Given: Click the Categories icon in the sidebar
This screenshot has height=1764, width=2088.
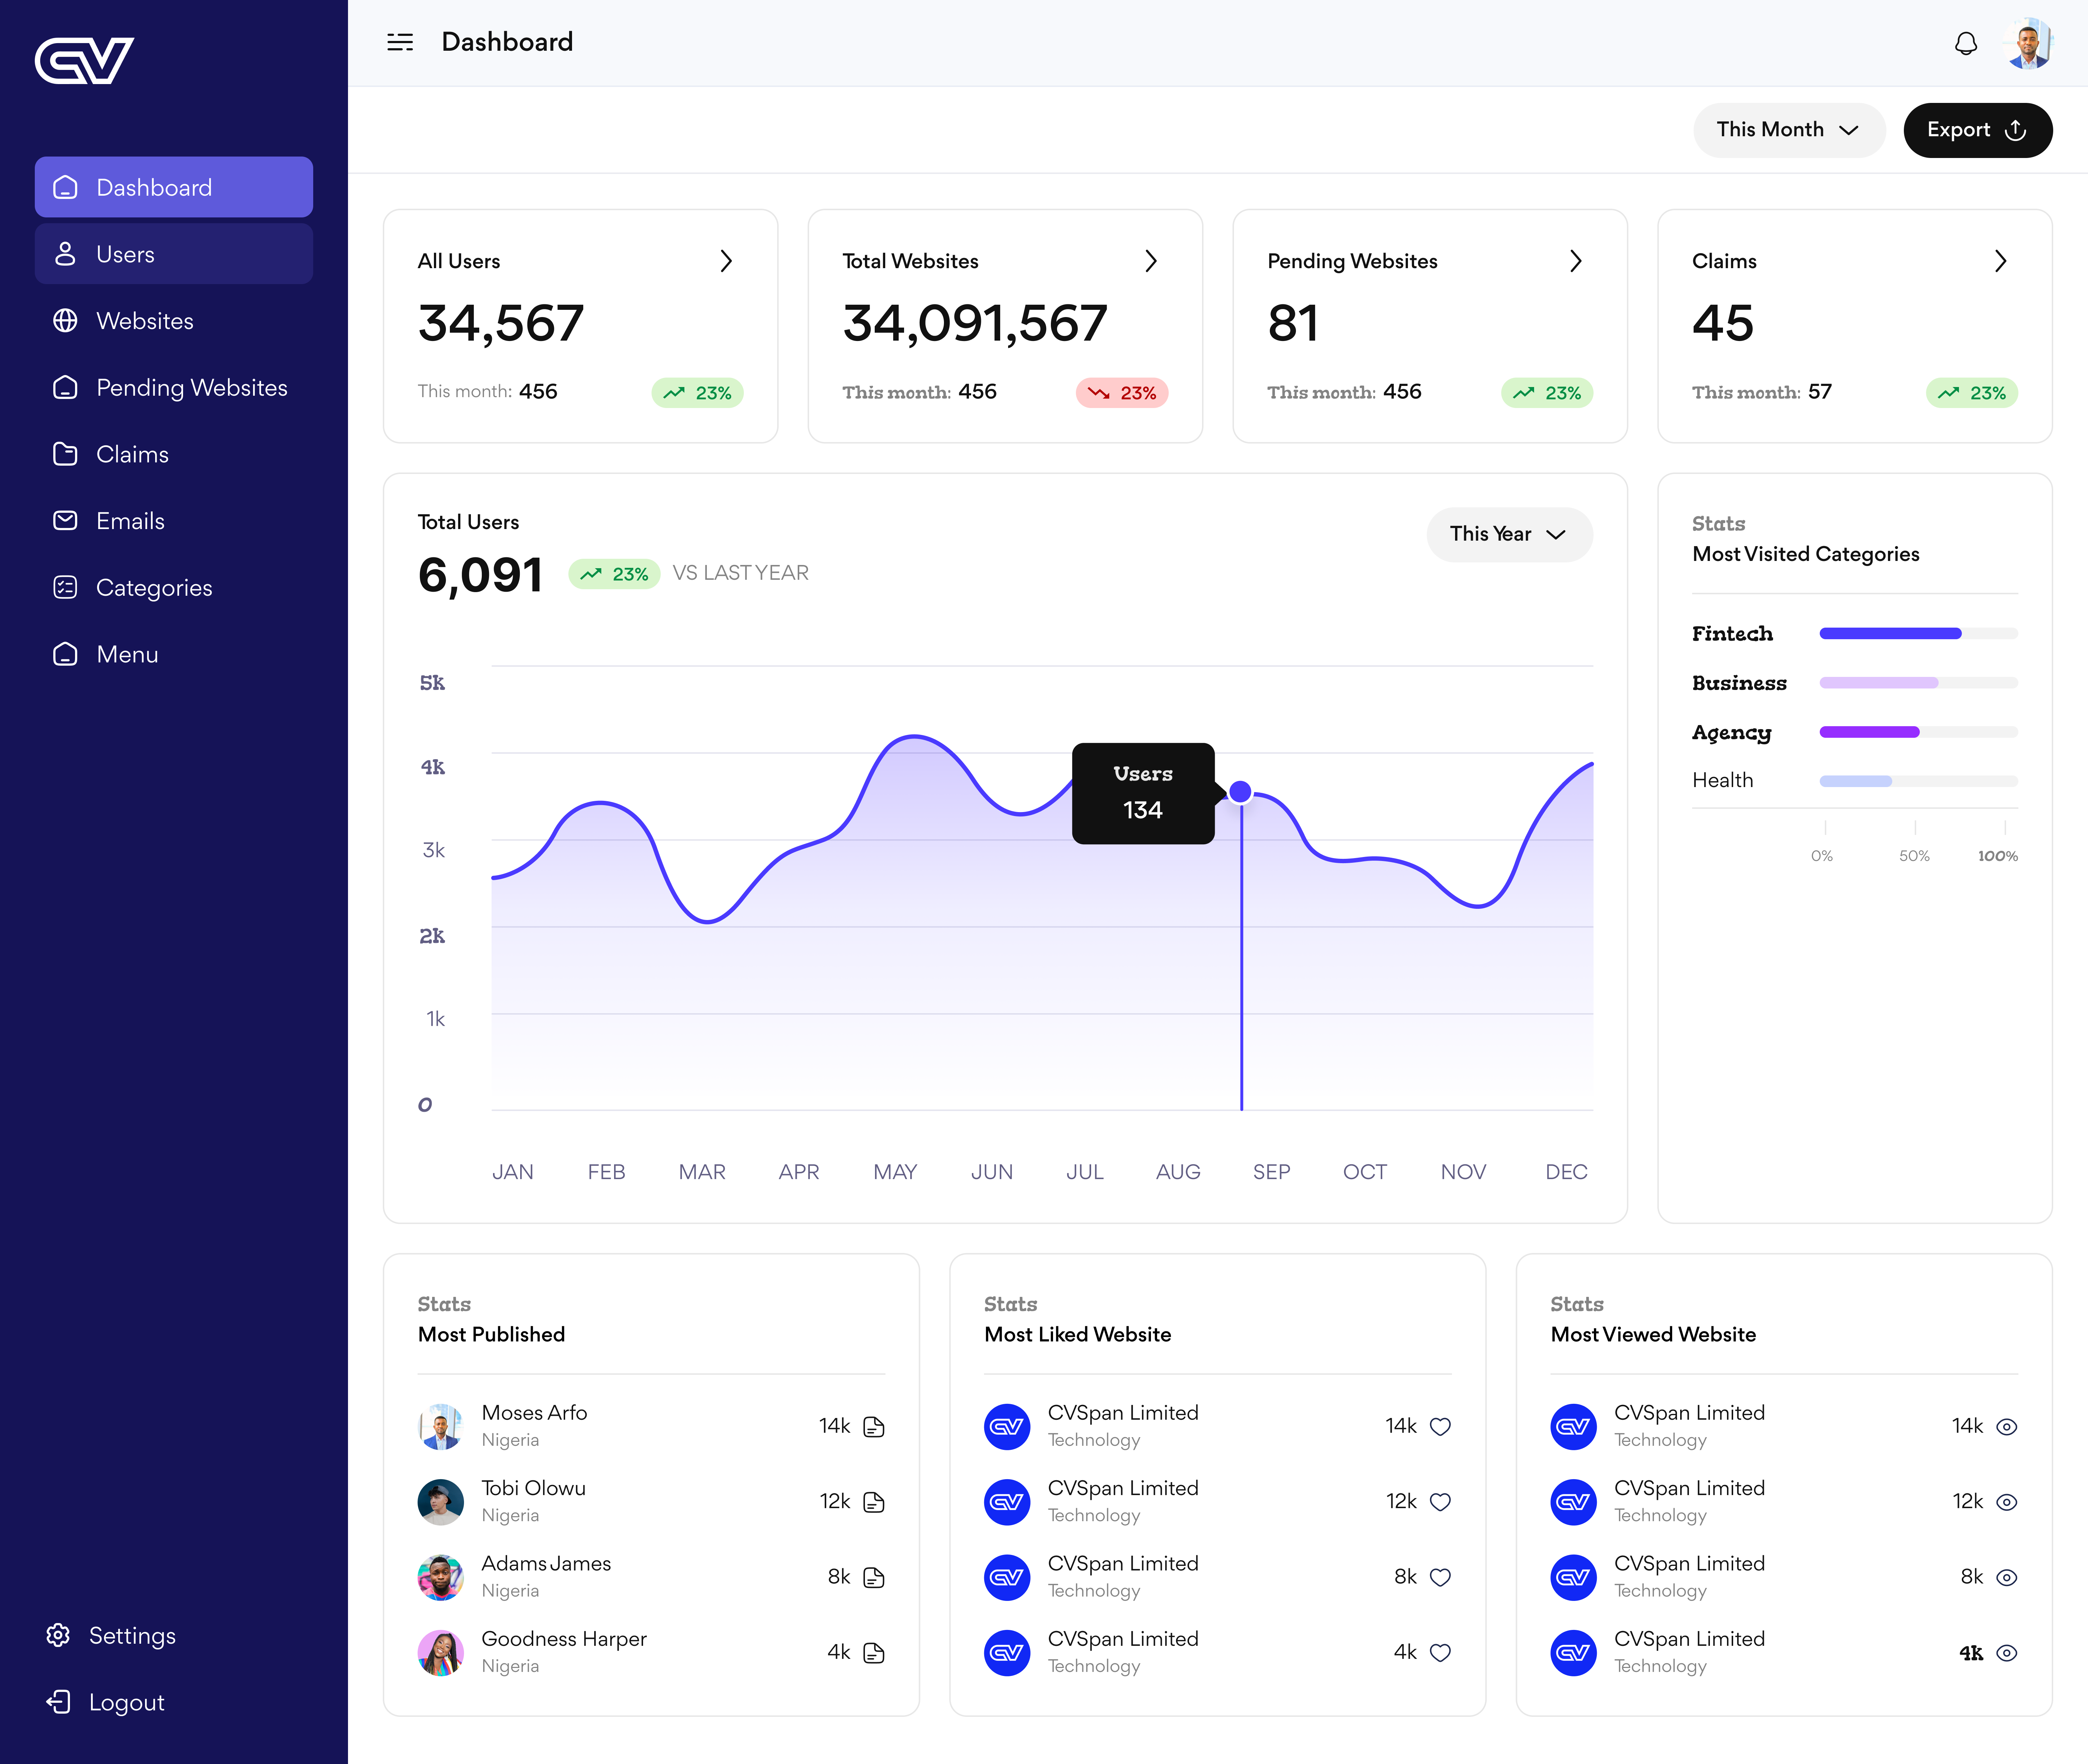Looking at the screenshot, I should [65, 587].
